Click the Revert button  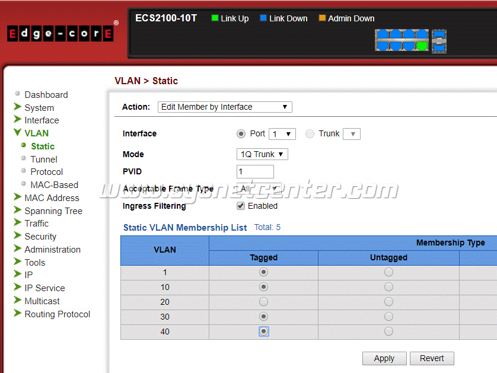click(x=432, y=358)
